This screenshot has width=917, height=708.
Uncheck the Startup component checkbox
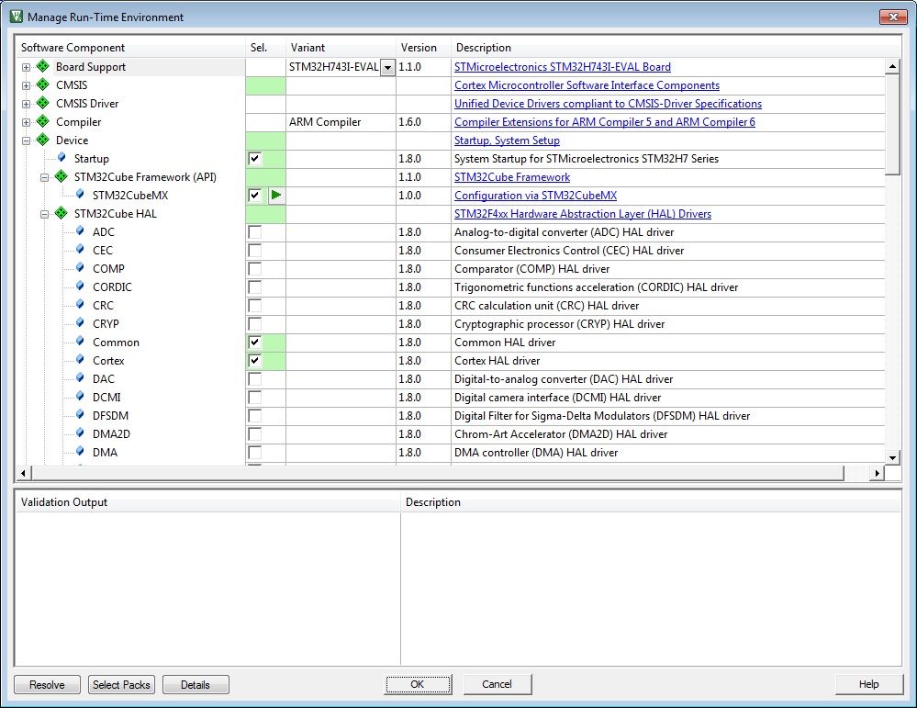tap(254, 159)
